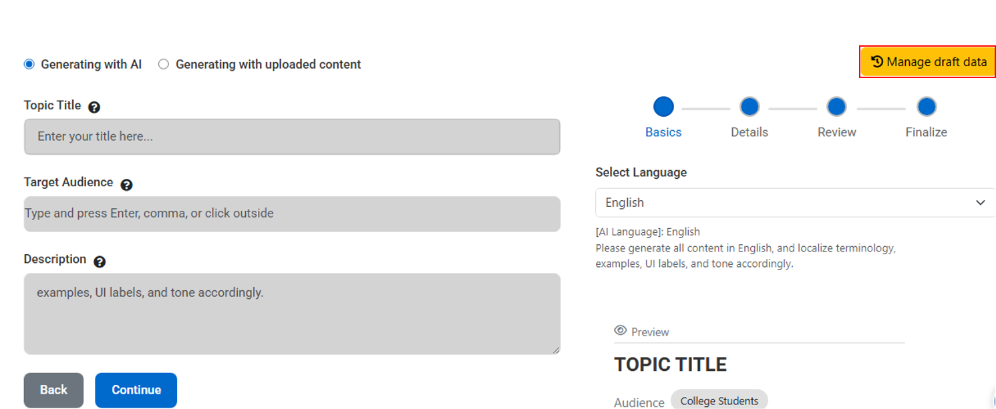Select Generating with AI radio option
This screenshot has width=996, height=409.
click(x=29, y=64)
